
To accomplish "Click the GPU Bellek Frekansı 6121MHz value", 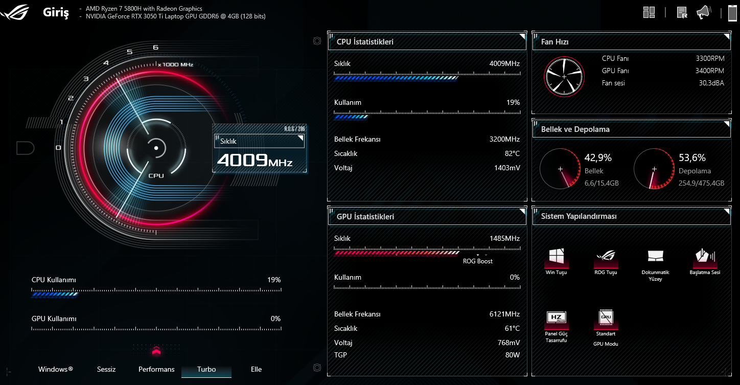I will 505,314.
